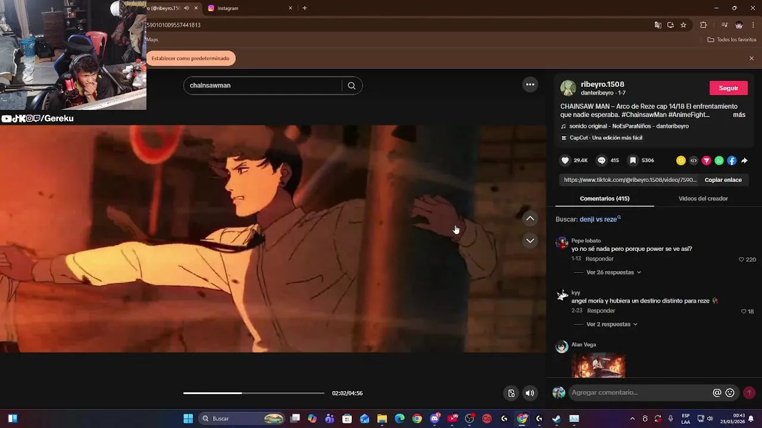762x428 pixels.
Task: Switch to the Instagram browser tab
Action: [247, 8]
